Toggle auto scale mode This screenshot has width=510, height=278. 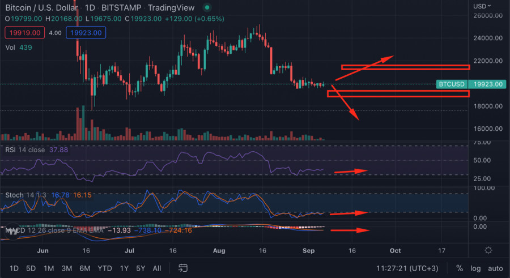tap(495, 268)
